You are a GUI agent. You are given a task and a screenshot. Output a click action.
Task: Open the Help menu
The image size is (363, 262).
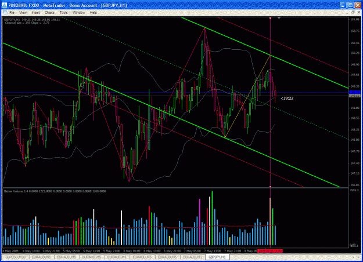[94, 13]
